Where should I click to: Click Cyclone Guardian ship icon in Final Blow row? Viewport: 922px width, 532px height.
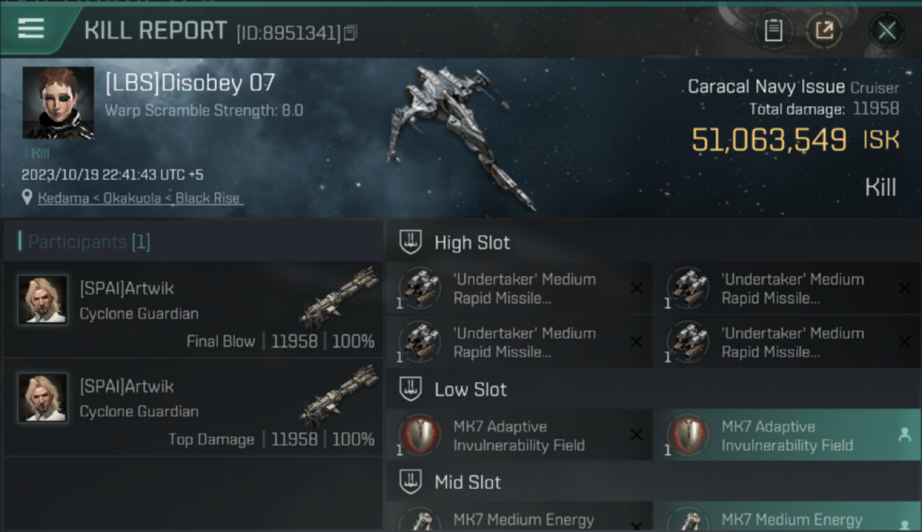[x=340, y=298]
